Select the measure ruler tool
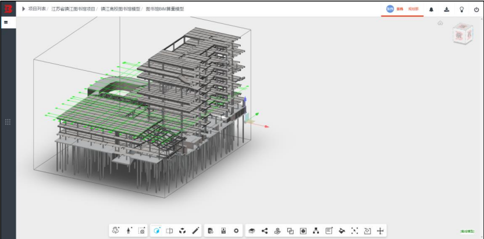The width and height of the screenshot is (484, 239). point(195,230)
